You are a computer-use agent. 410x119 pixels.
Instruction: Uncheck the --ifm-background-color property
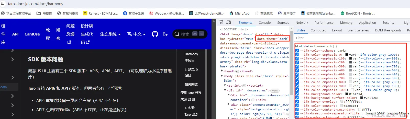click(x=297, y=94)
